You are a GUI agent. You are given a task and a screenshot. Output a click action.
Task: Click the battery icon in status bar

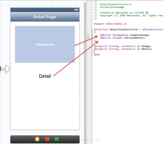click(x=76, y=10)
